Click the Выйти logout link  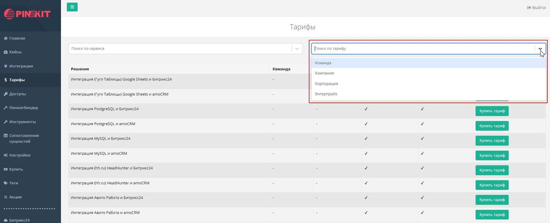click(x=536, y=8)
